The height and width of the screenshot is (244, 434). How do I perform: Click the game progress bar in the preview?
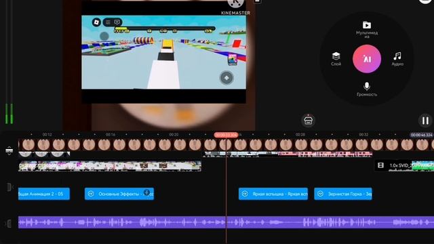tap(165, 28)
